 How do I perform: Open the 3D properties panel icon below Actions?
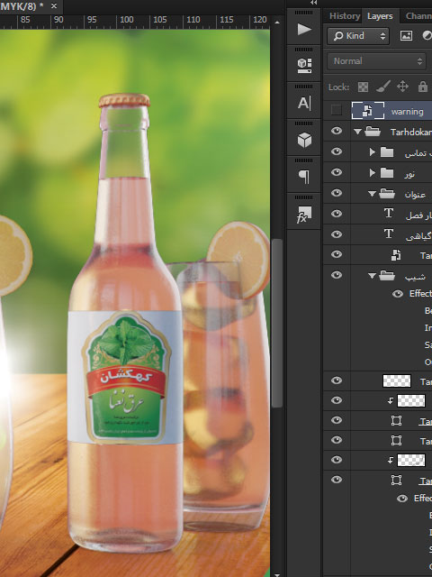(x=304, y=66)
